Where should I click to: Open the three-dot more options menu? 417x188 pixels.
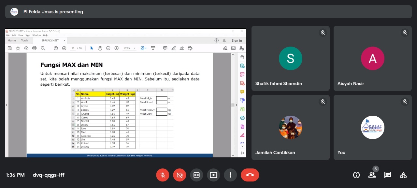[x=230, y=175]
